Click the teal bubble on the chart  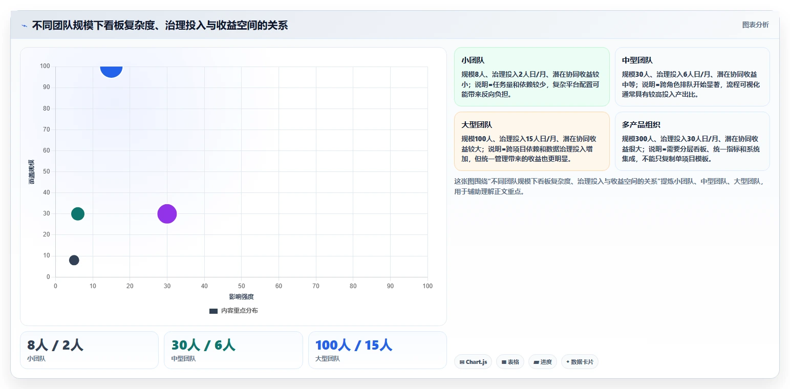pyautogui.click(x=78, y=213)
